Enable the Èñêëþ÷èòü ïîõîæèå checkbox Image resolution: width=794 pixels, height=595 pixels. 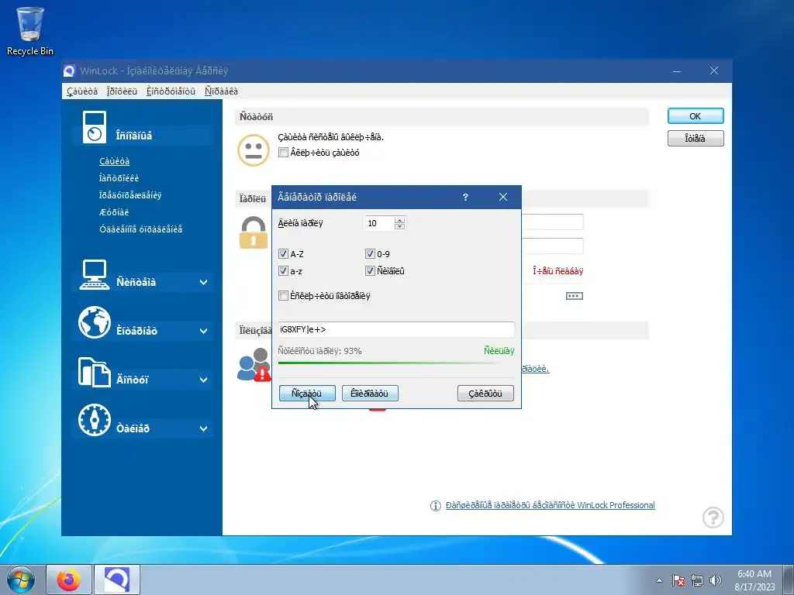[283, 295]
